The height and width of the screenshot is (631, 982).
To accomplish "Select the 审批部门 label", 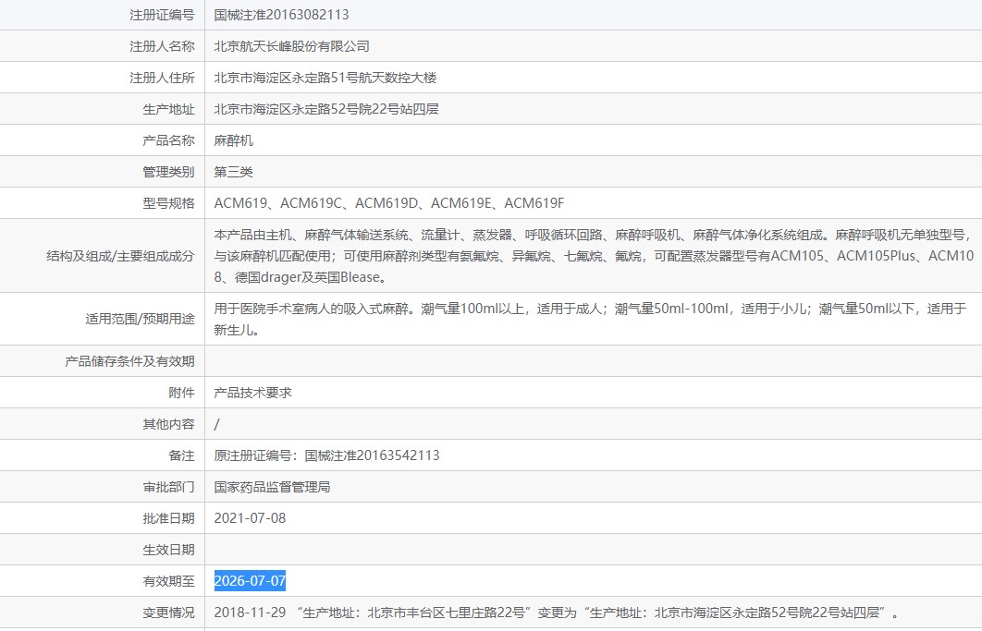I will click(x=168, y=487).
